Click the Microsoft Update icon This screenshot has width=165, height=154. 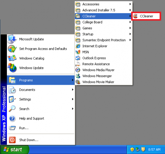pyautogui.click(x=12, y=39)
